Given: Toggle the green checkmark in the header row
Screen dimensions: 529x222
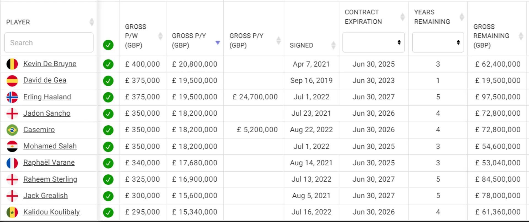Looking at the screenshot, I should coord(108,45).
